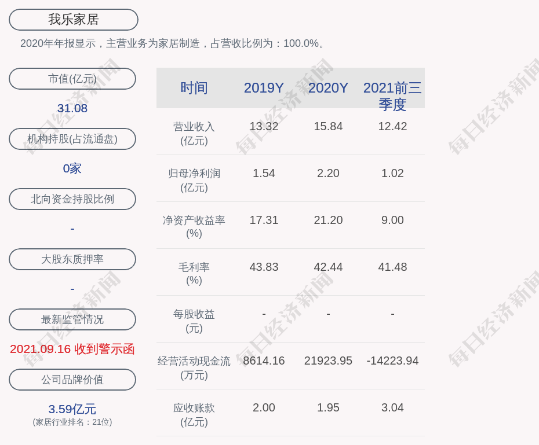Click the 8614.16 cash flow cell

[x=264, y=361]
